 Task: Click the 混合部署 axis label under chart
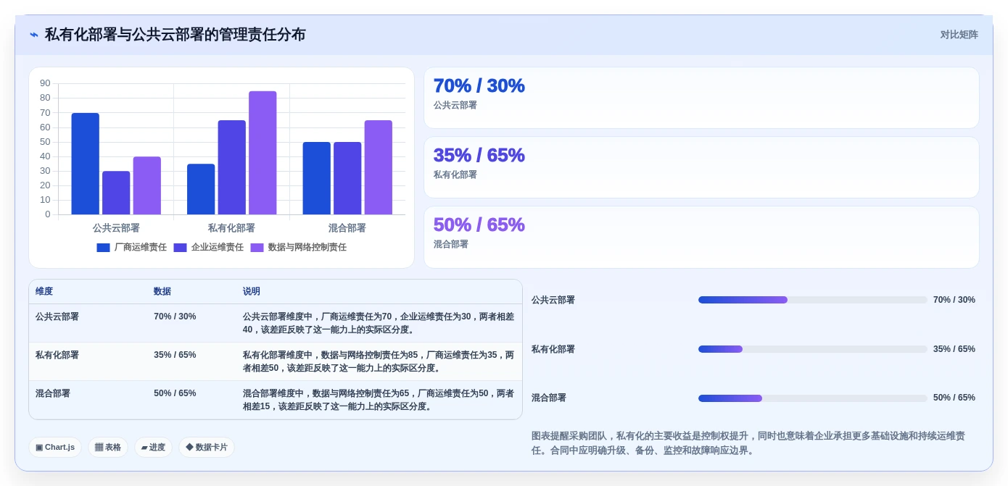[x=347, y=228]
